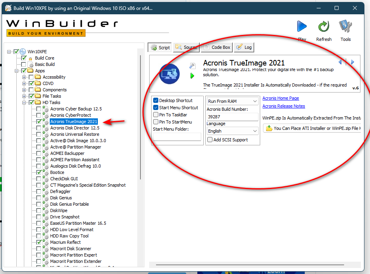The height and width of the screenshot is (274, 370).
Task: Click the key/wrench script options icon
Action: 192,66
